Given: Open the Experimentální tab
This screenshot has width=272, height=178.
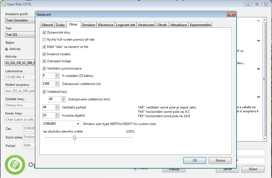Looking at the screenshot, I should (x=201, y=25).
